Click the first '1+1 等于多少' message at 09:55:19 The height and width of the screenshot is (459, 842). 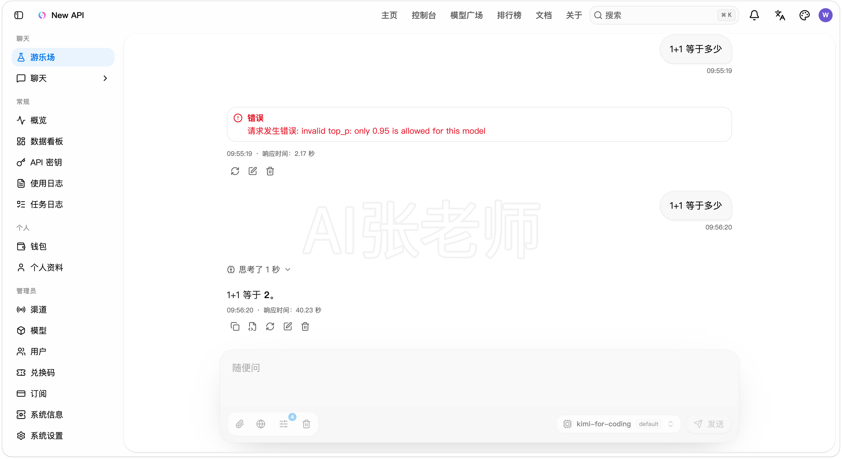696,49
